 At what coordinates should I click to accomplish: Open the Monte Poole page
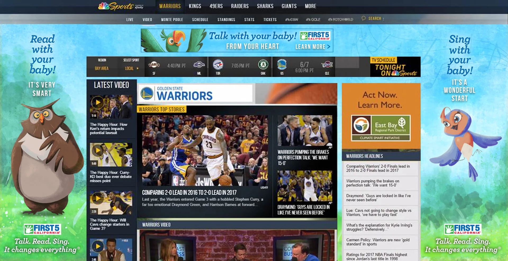[172, 20]
